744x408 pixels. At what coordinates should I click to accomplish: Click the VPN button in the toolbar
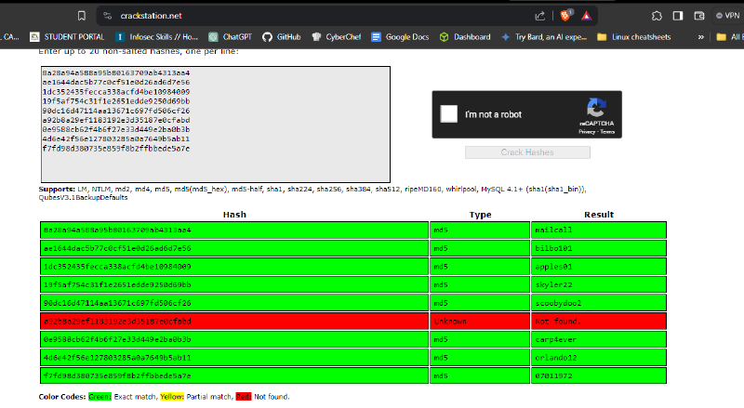pyautogui.click(x=728, y=16)
